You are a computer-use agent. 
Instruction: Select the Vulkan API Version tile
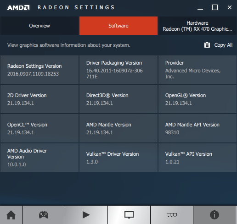pos(197,158)
